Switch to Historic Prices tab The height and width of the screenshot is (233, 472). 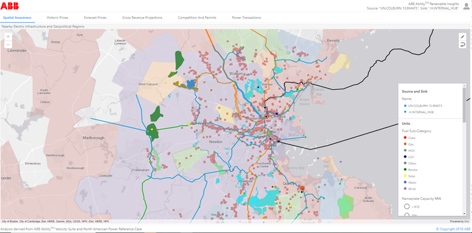coord(57,18)
